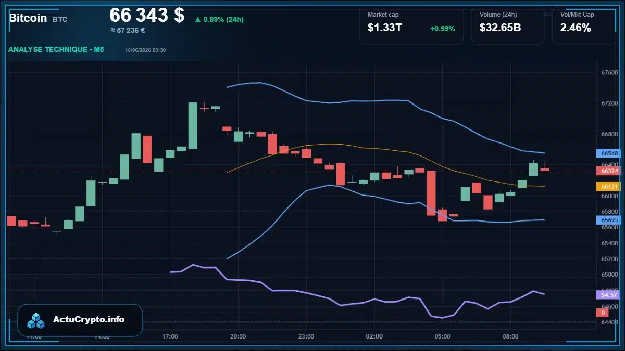
Task: Click the ActuCrypto cube logo icon
Action: tap(36, 320)
